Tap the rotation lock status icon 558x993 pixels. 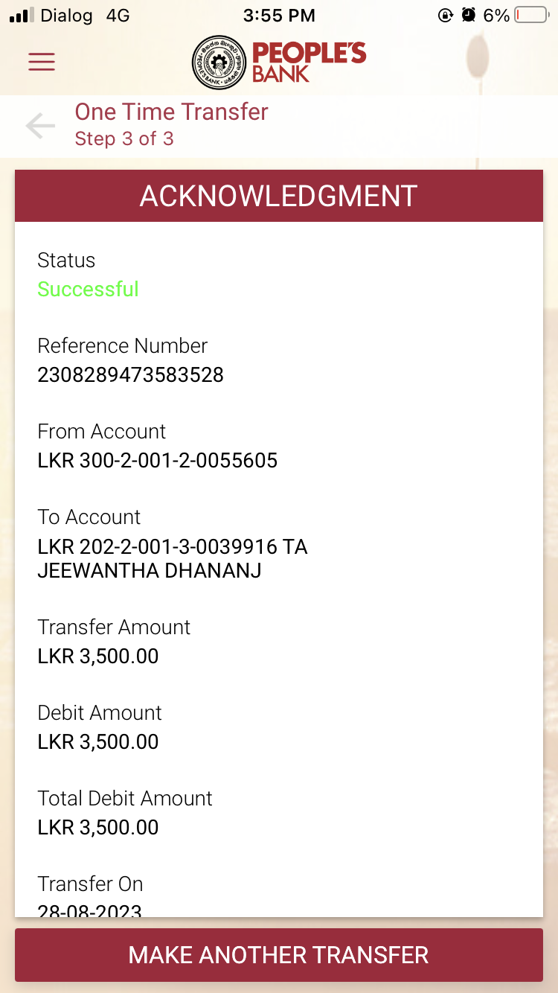point(445,15)
